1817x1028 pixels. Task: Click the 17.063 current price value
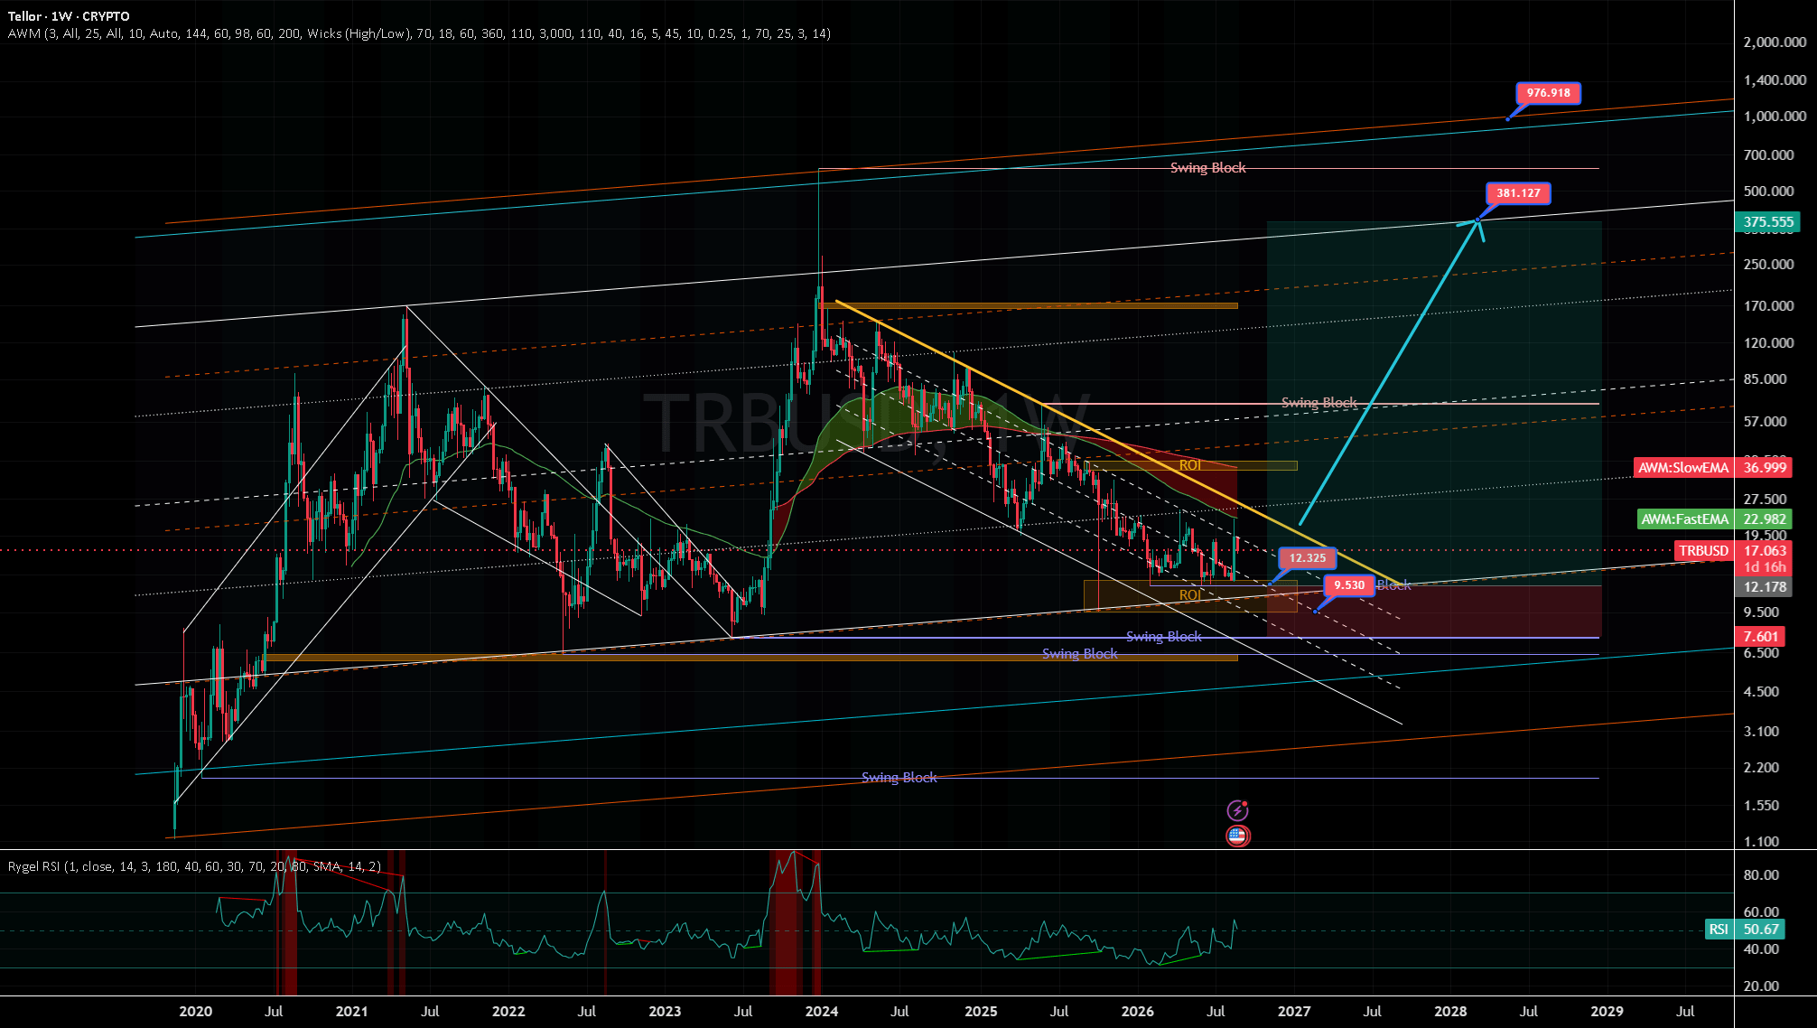[1765, 551]
